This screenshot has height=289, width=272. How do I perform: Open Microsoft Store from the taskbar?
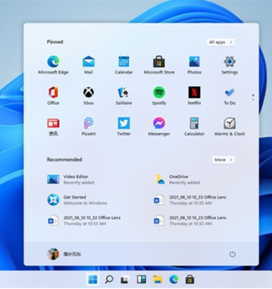click(x=190, y=279)
